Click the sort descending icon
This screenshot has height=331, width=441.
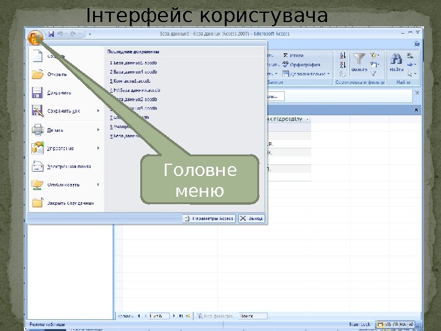tap(342, 65)
